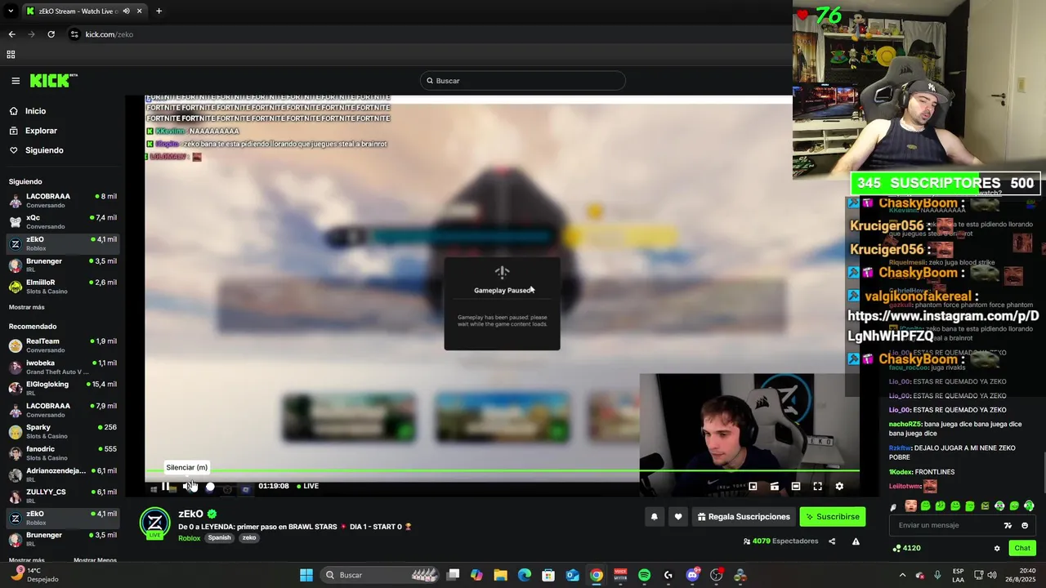Click Regala Suscripciones button
The height and width of the screenshot is (588, 1046).
tap(744, 517)
